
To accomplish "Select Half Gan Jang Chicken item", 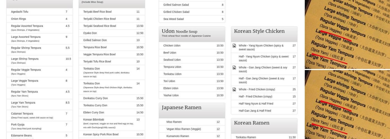I will (x=264, y=80).
